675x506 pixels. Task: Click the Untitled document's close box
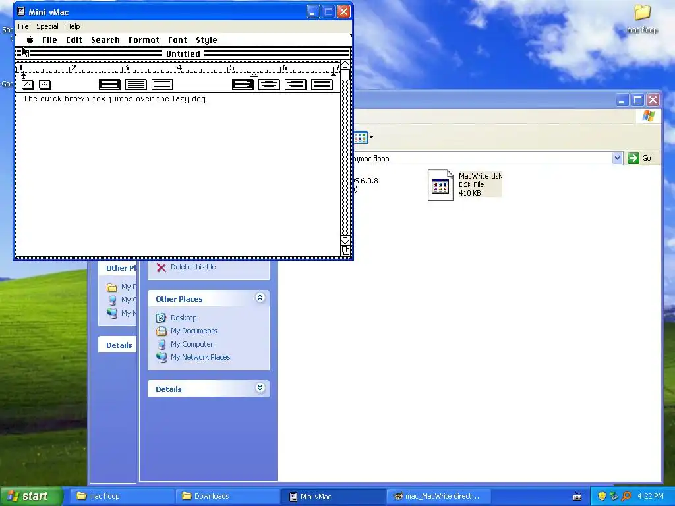(25, 53)
